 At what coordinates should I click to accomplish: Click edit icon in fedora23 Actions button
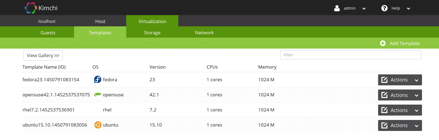tap(385, 80)
